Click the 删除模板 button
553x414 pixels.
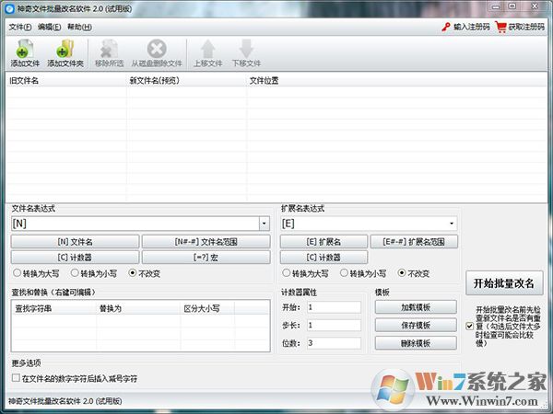416,343
